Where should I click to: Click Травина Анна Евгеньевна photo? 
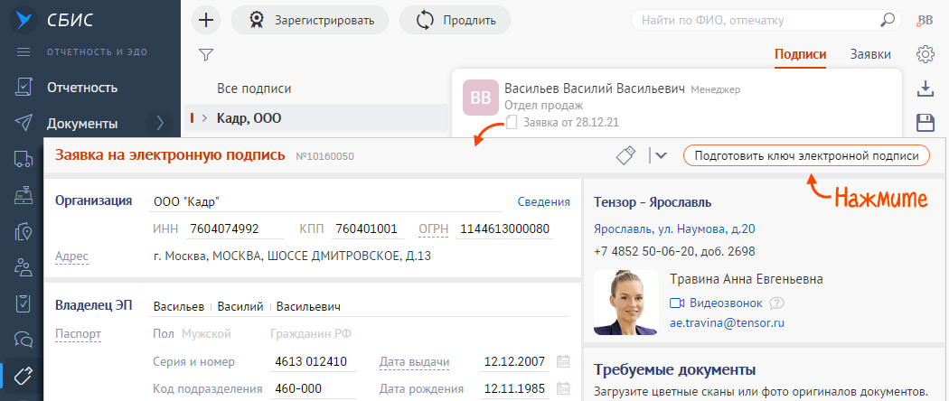(x=626, y=303)
